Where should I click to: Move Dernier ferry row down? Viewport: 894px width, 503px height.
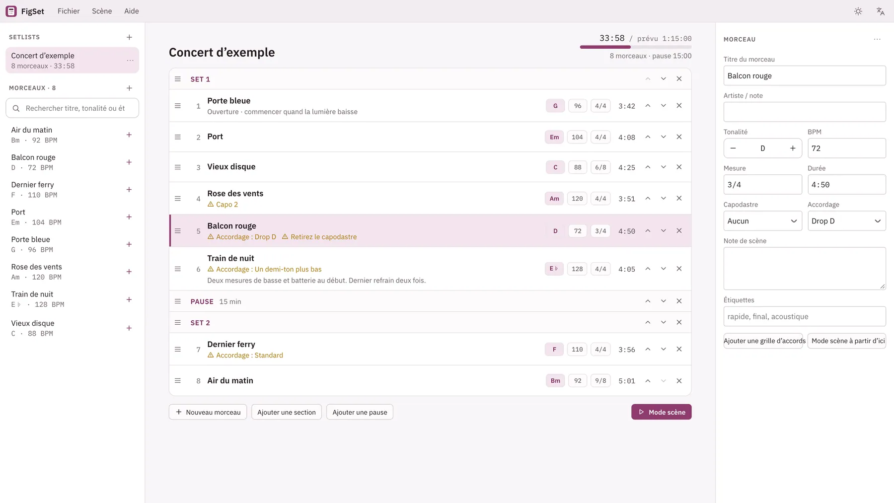coord(663,350)
